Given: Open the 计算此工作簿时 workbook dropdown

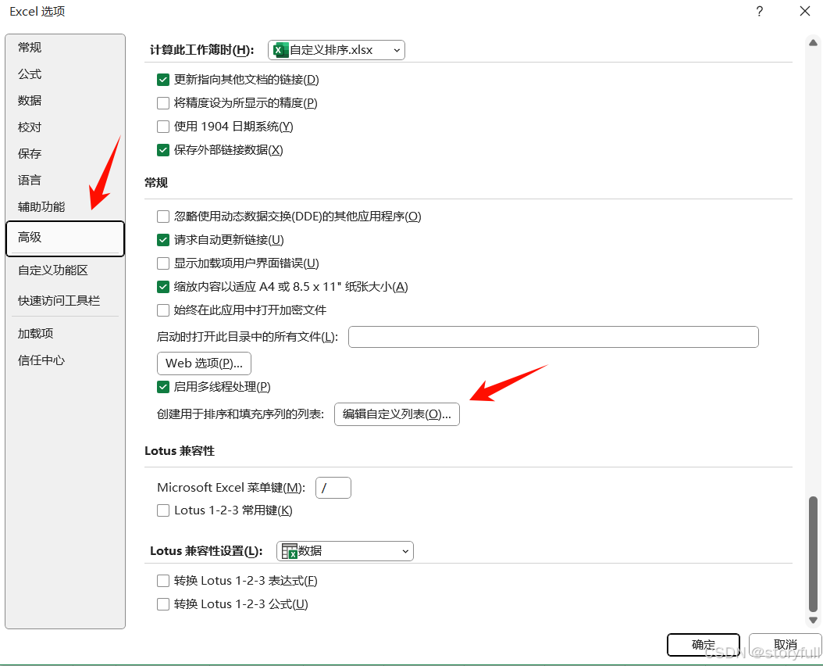Looking at the screenshot, I should 337,50.
